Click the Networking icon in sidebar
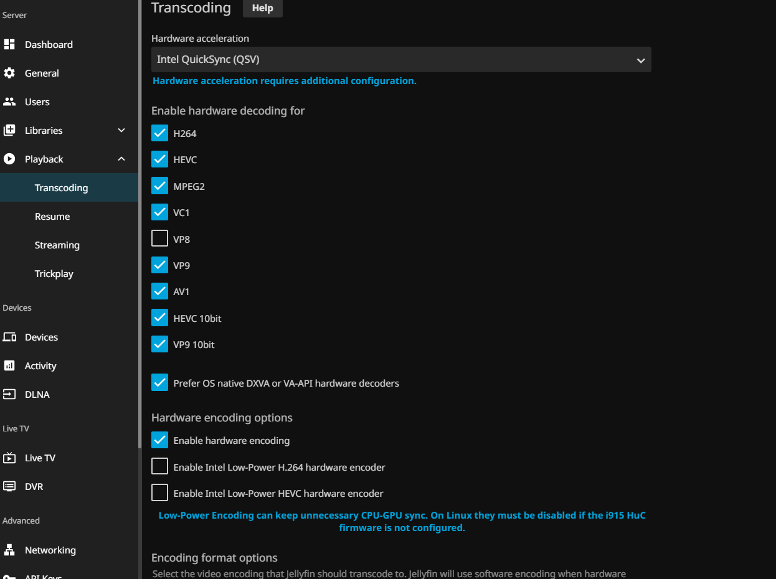The height and width of the screenshot is (579, 776). point(9,550)
